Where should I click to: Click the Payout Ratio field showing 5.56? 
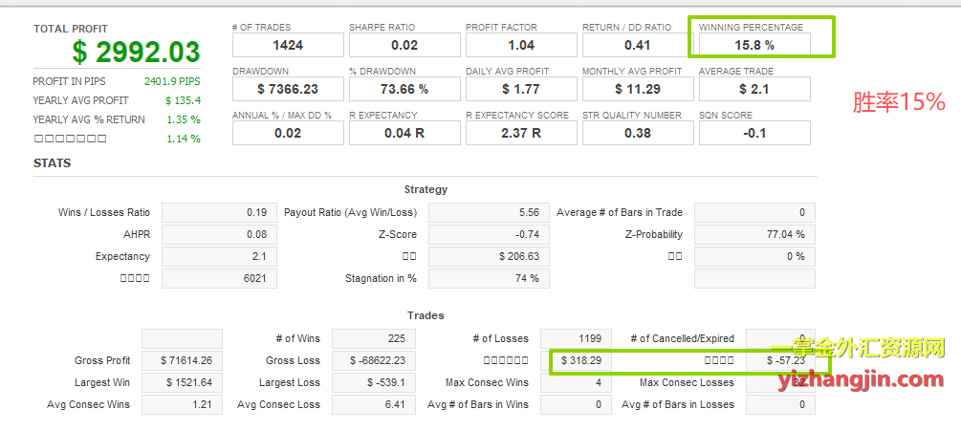point(486,212)
